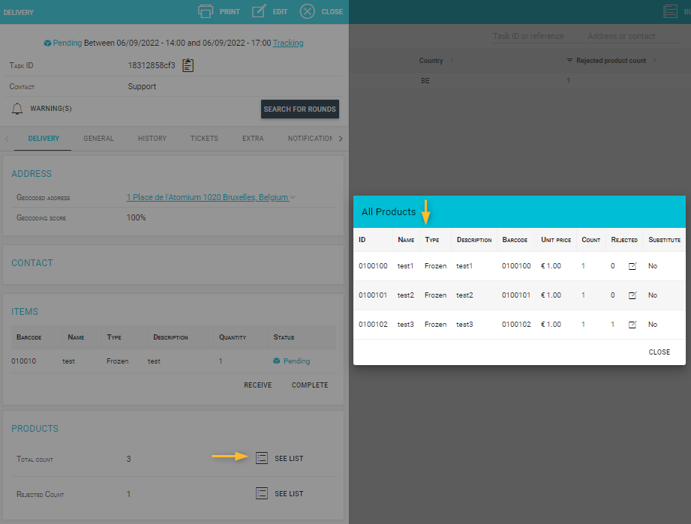Click the Search for Rounds button
Viewport: 691px width, 524px height.
299,109
